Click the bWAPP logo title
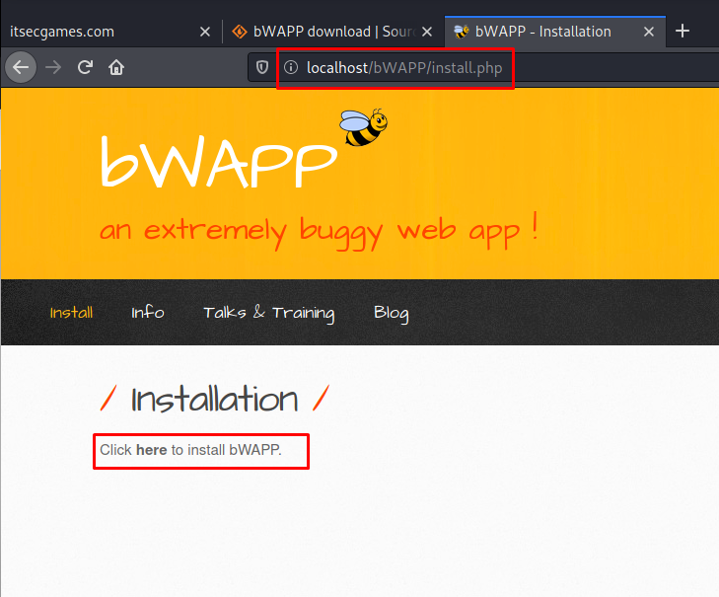The image size is (719, 597). [218, 162]
